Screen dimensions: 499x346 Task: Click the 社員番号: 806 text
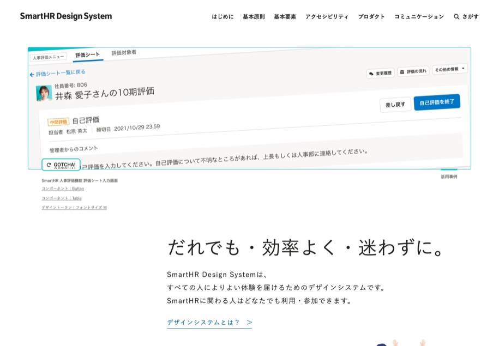coord(71,85)
